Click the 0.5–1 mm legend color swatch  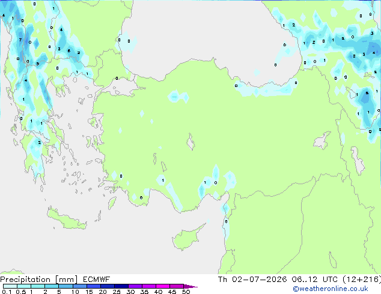pos(24,286)
